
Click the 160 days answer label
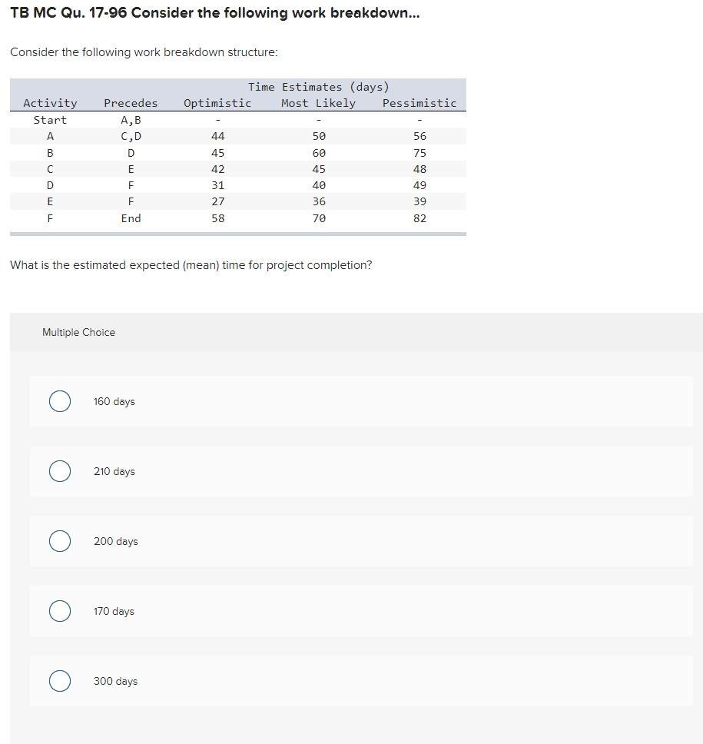point(114,401)
